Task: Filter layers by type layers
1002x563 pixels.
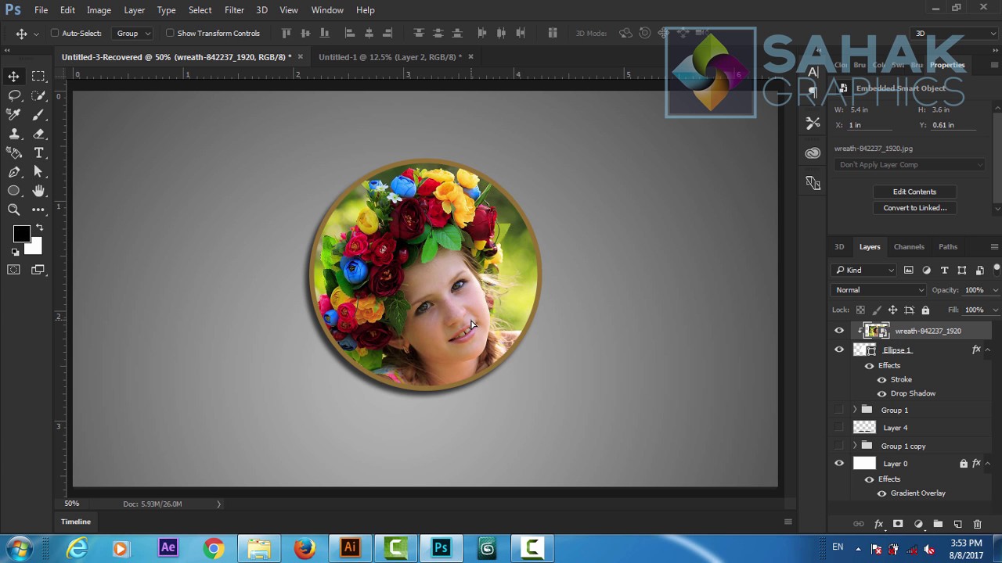Action: (x=944, y=271)
